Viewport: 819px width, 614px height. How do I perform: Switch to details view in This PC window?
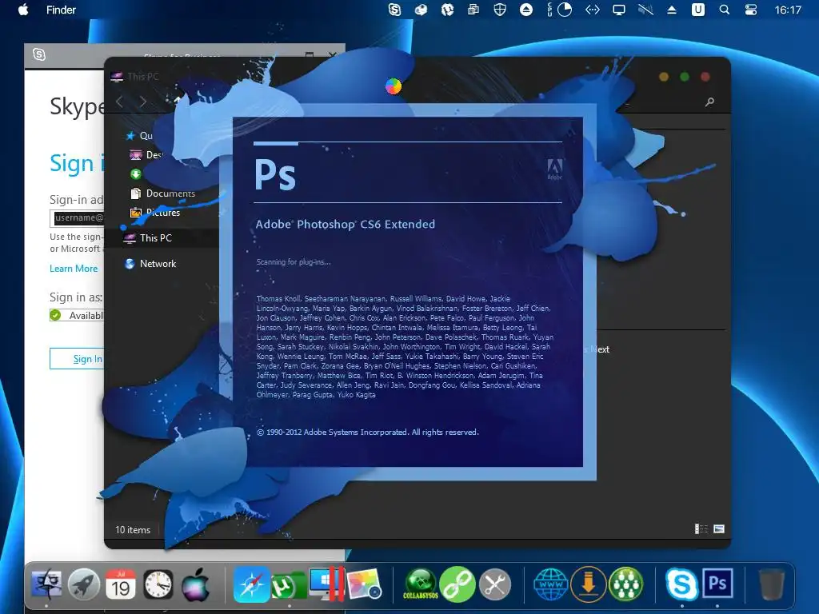(701, 529)
